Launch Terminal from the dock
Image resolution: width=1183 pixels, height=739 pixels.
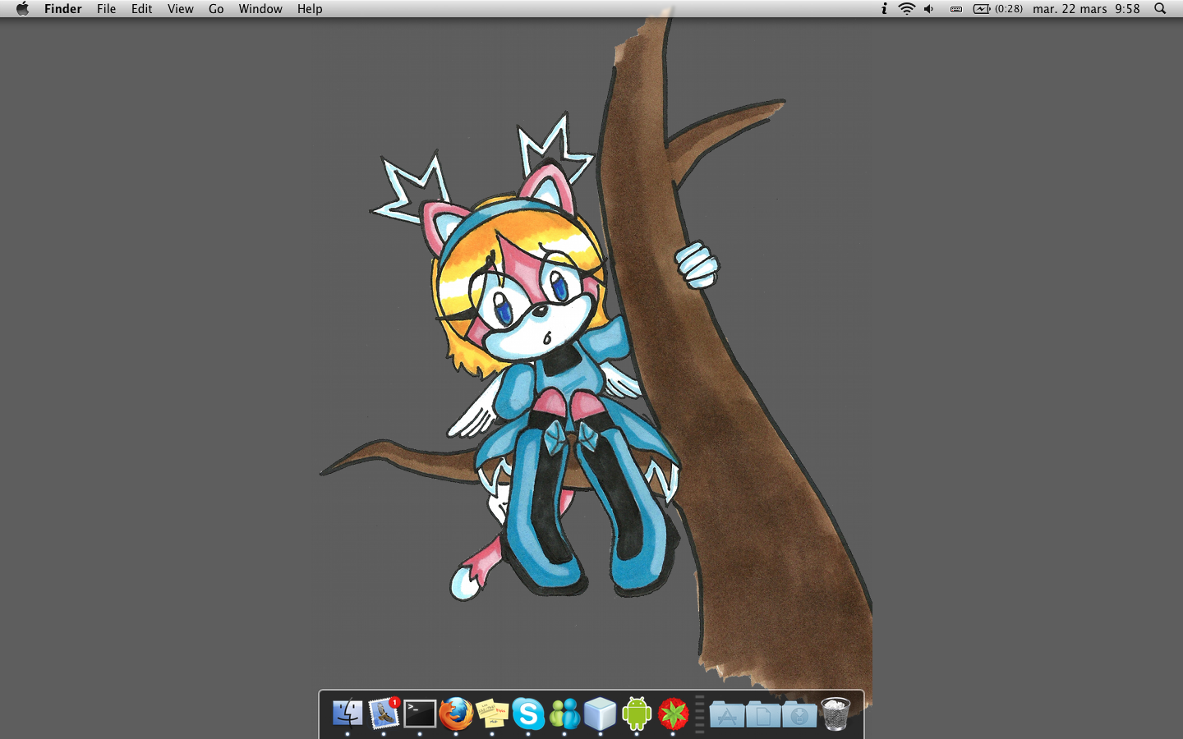tap(420, 714)
